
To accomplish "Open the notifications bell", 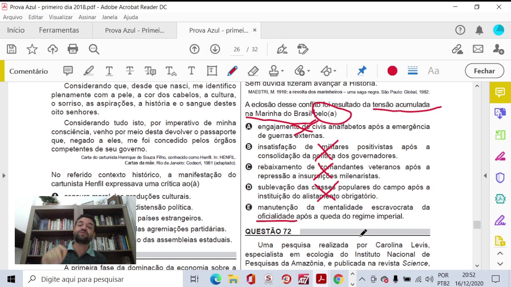I will pos(479,30).
